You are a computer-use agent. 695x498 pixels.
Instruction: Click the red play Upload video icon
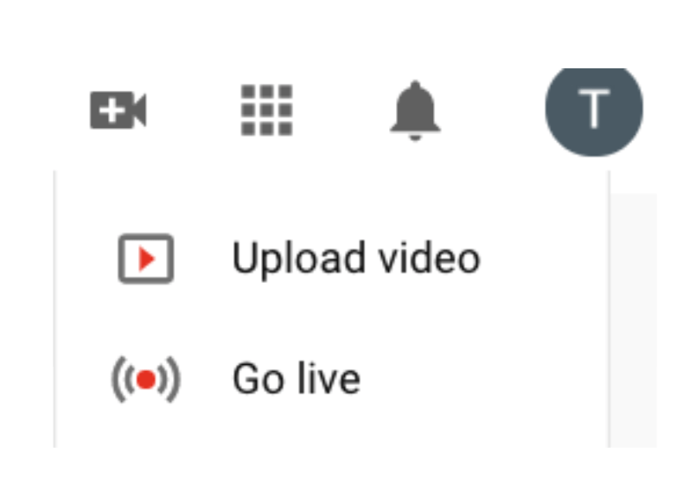(146, 259)
